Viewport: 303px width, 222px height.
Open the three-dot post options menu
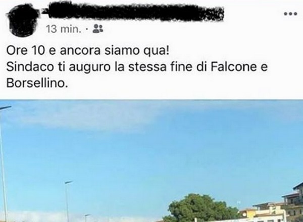290,14
